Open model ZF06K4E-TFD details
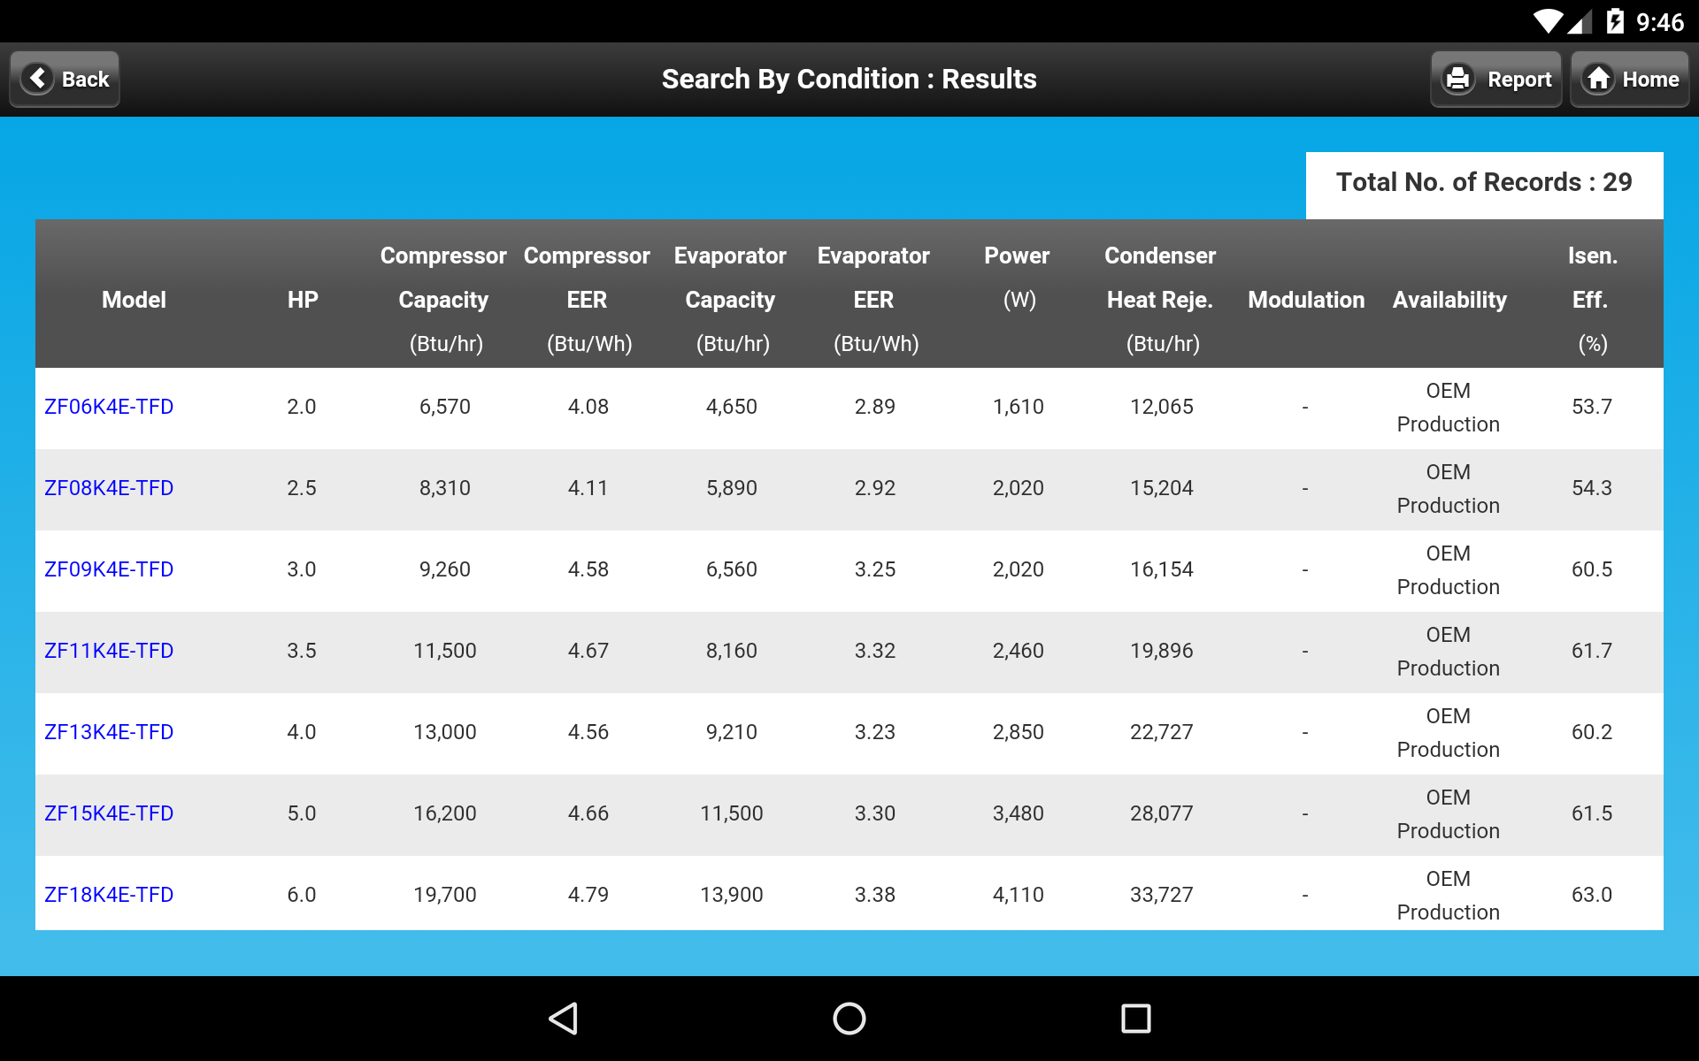The height and width of the screenshot is (1061, 1699). point(109,407)
